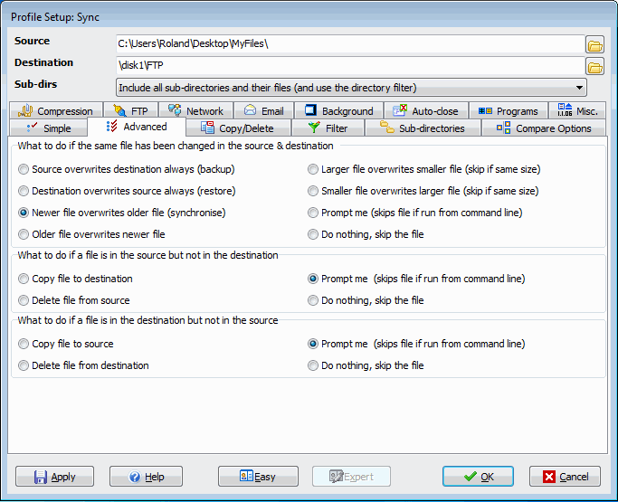Choose Delete file from destination option
This screenshot has height=502, width=618.
tap(24, 365)
